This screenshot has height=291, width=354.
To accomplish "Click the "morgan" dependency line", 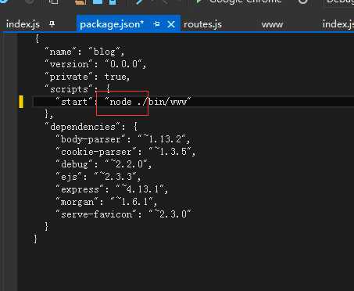I will [106, 202].
